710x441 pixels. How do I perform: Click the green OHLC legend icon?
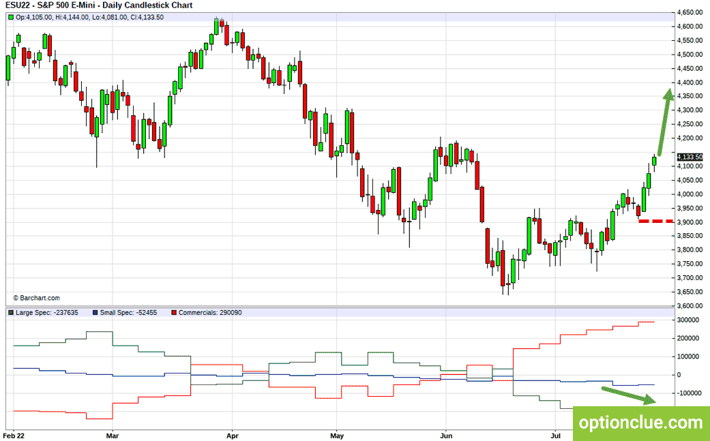(11, 17)
